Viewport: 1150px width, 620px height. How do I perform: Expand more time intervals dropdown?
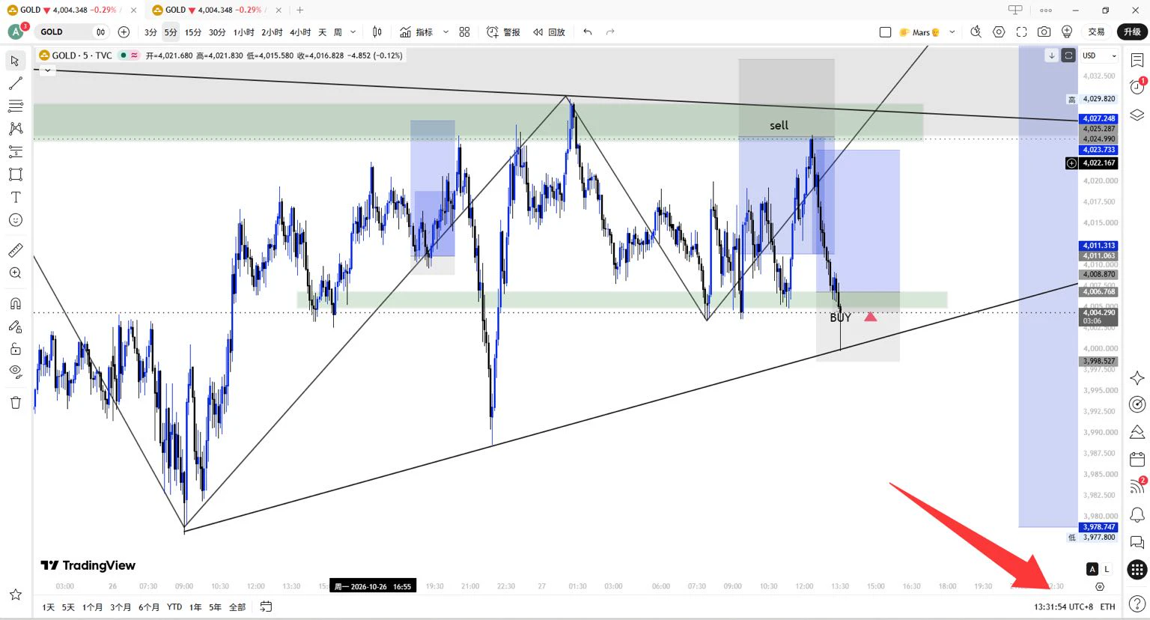[x=353, y=32]
